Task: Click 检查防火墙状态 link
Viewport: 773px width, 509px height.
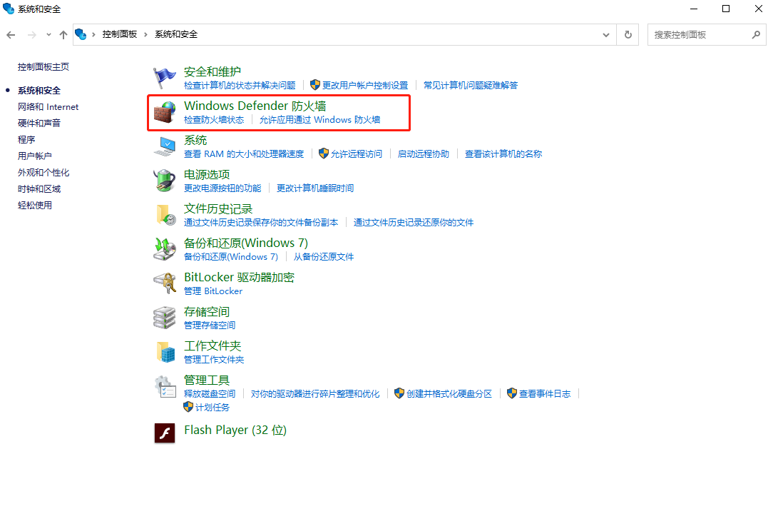Action: point(214,119)
